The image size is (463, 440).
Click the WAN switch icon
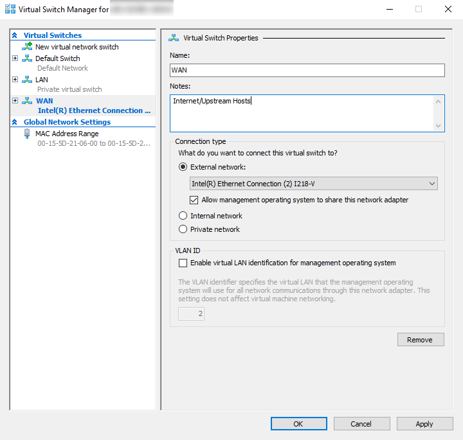pos(27,101)
